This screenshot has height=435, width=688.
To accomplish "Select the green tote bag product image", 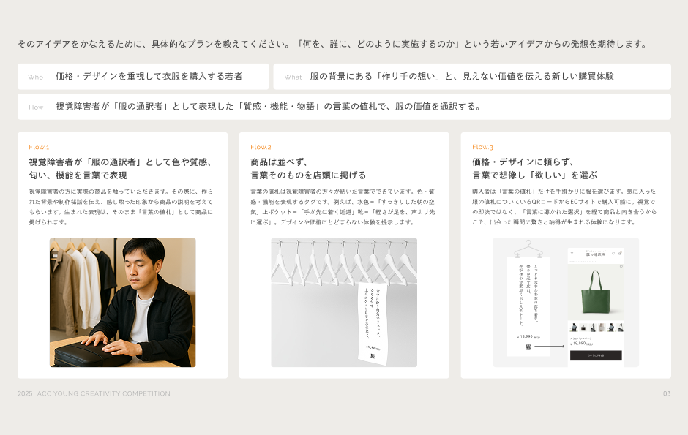I will click(596, 292).
